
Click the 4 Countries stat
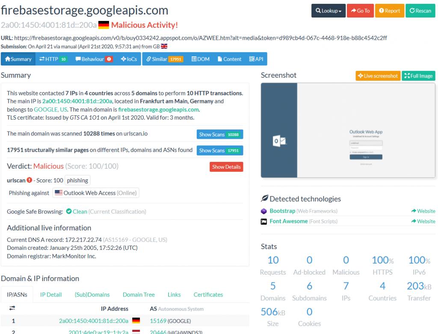pos(382,291)
